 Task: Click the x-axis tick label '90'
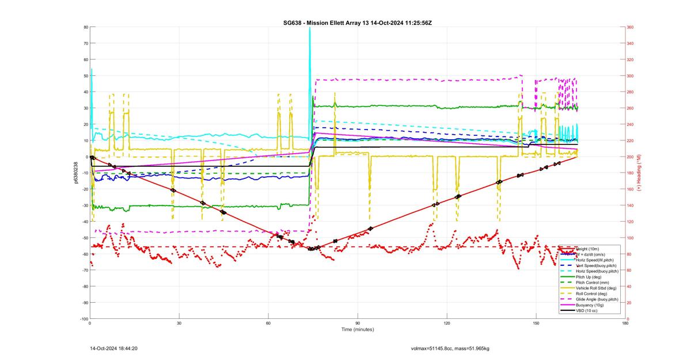tap(358, 323)
